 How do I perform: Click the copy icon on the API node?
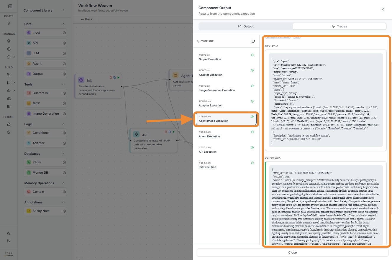[x=170, y=132]
